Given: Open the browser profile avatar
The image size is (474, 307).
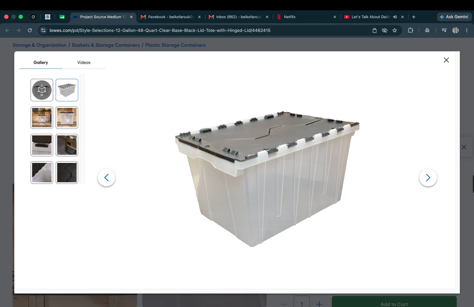Looking at the screenshot, I should click(x=455, y=30).
